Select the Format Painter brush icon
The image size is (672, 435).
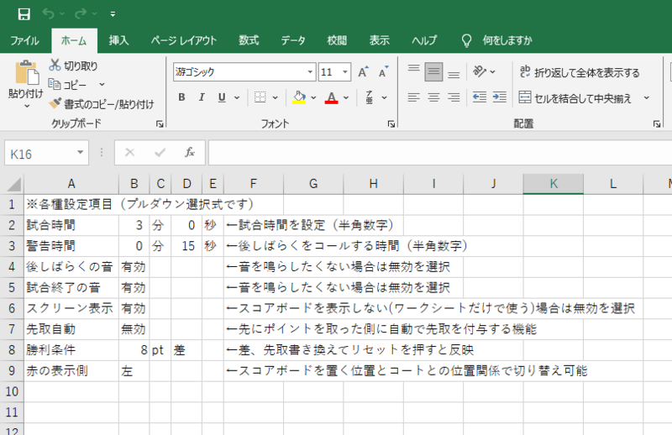[x=55, y=103]
